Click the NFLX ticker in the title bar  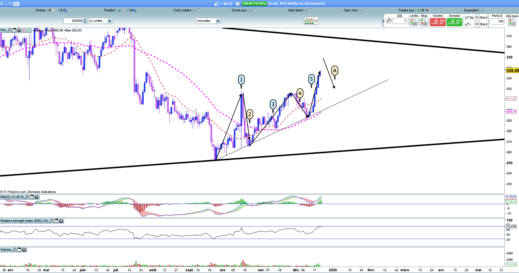tap(228, 4)
